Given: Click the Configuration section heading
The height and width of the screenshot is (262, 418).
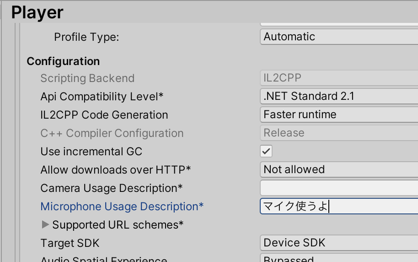Looking at the screenshot, I should (x=63, y=61).
